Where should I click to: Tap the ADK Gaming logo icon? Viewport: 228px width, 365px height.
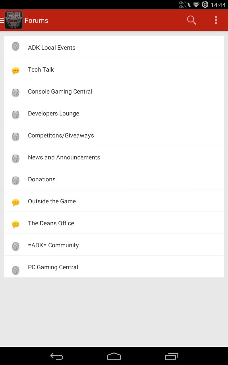14,20
